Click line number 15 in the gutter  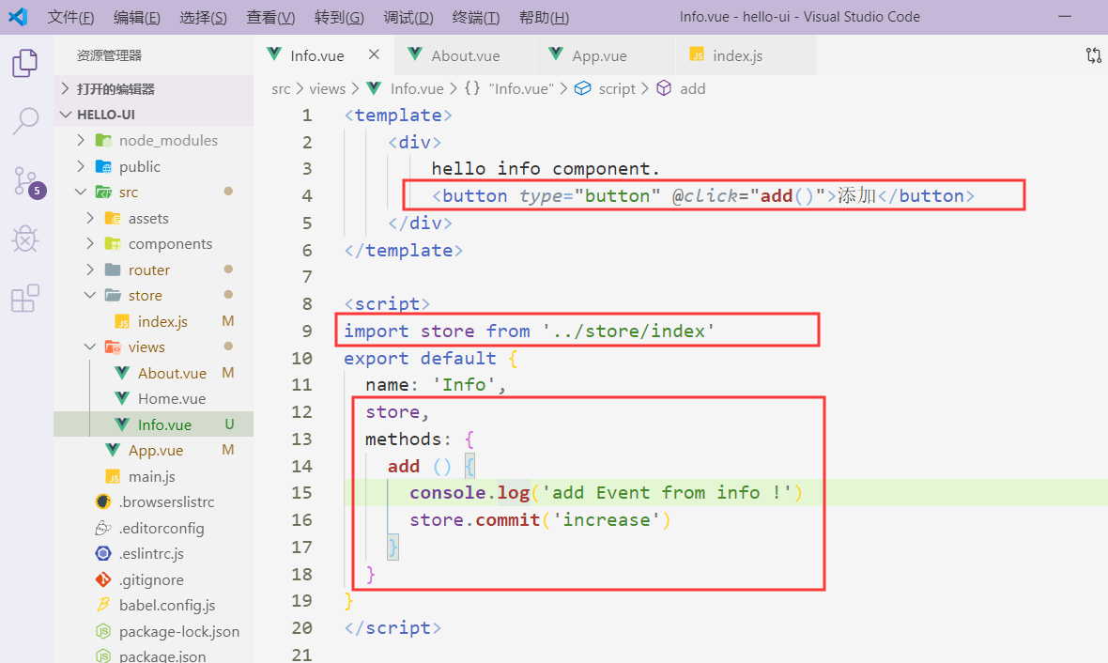pyautogui.click(x=301, y=493)
